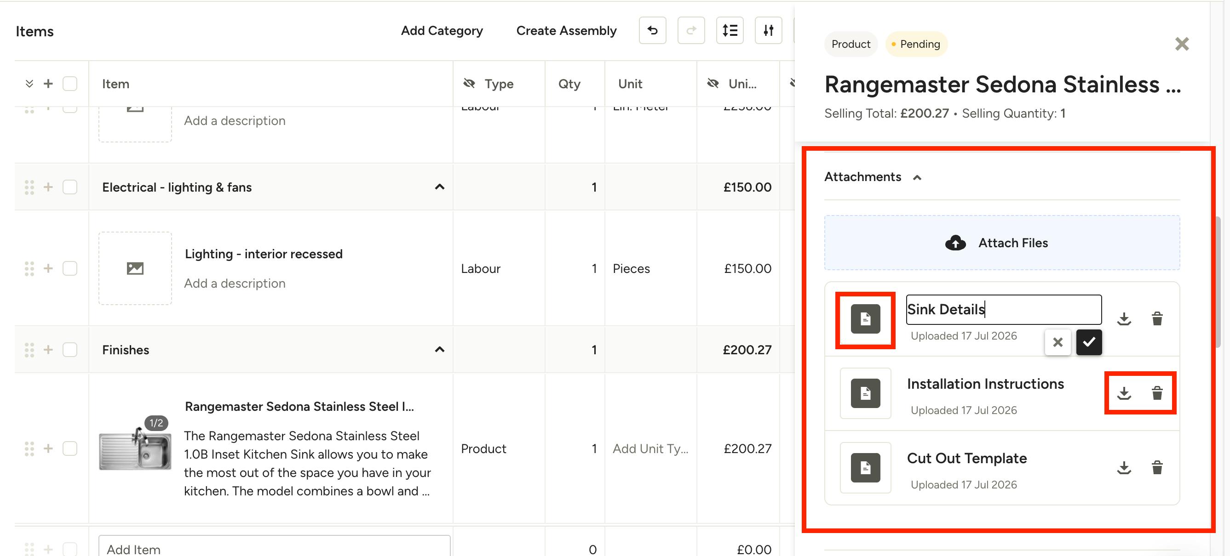Collapse all rows with header double chevron
The width and height of the screenshot is (1230, 556).
(29, 84)
